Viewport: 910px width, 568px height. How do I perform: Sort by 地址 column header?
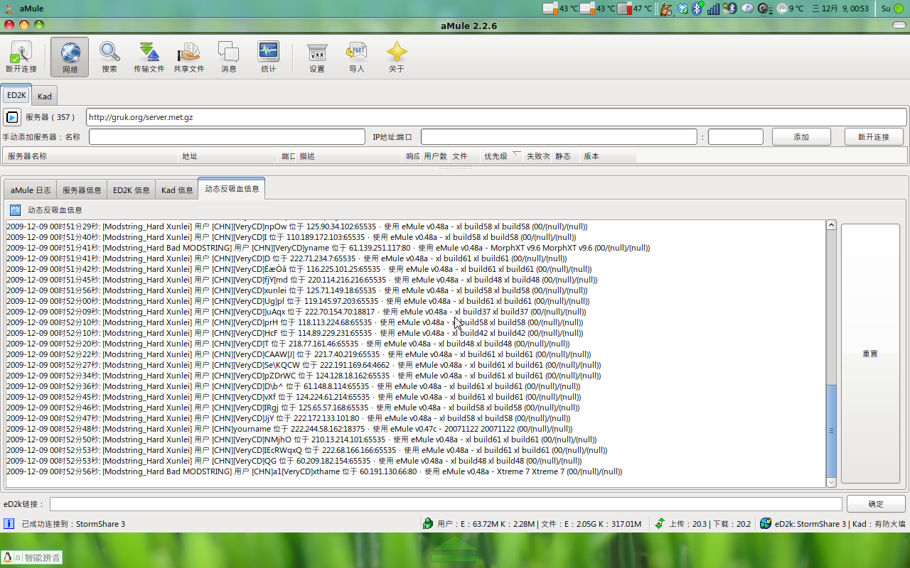pos(228,156)
